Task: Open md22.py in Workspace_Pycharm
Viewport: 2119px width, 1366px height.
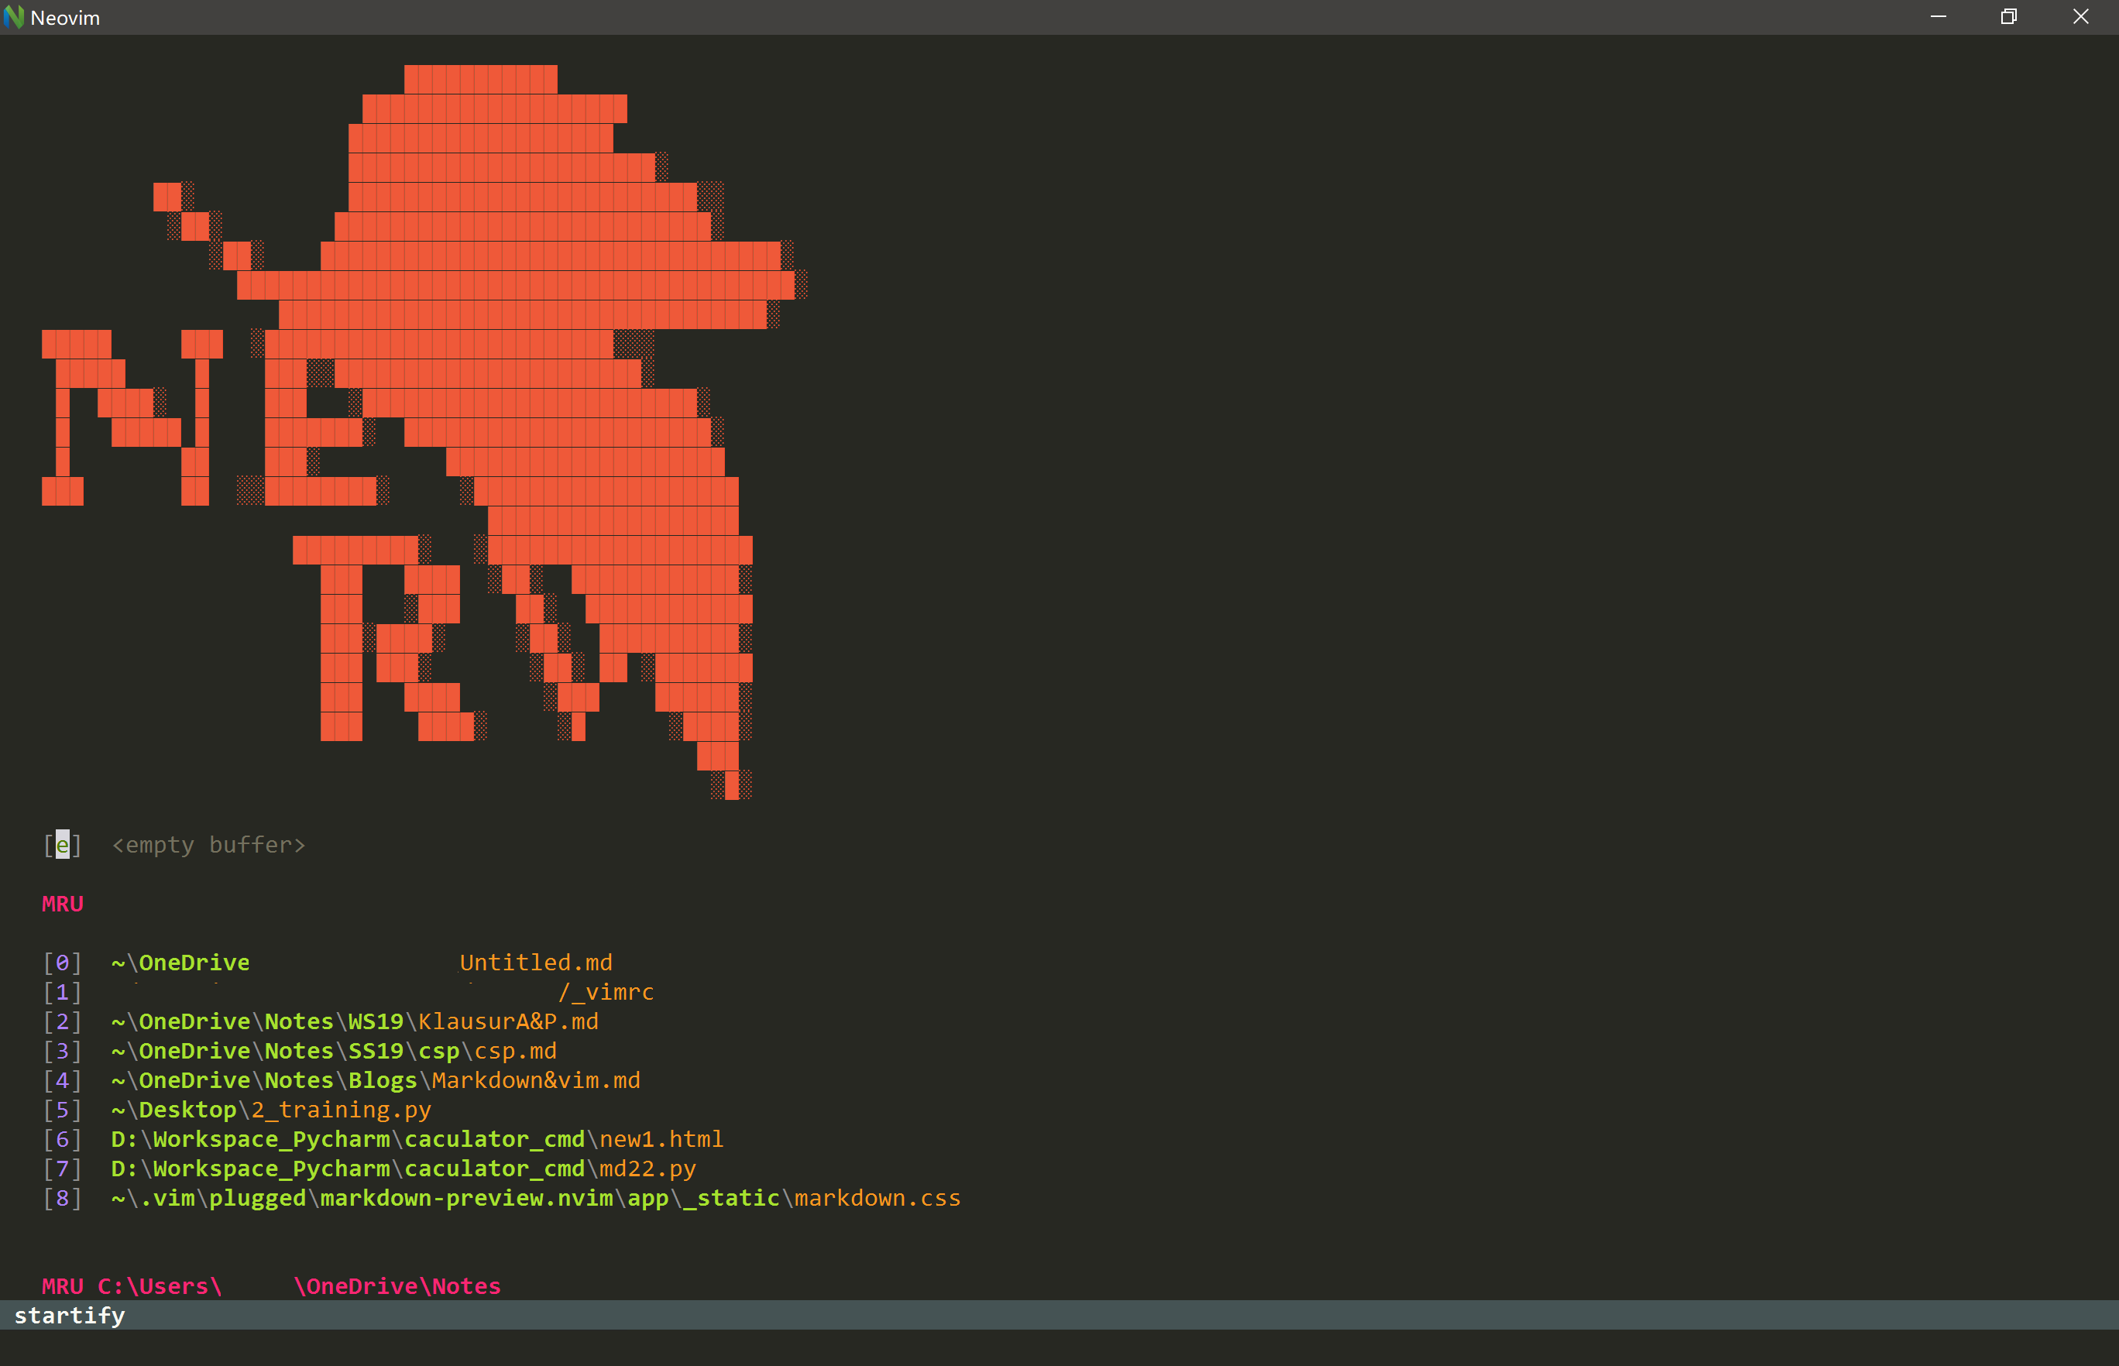Action: point(647,1169)
